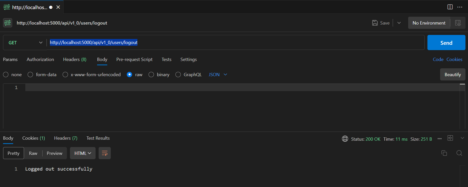Switch to the Test Results tab
This screenshot has height=187, width=468.
(x=98, y=138)
